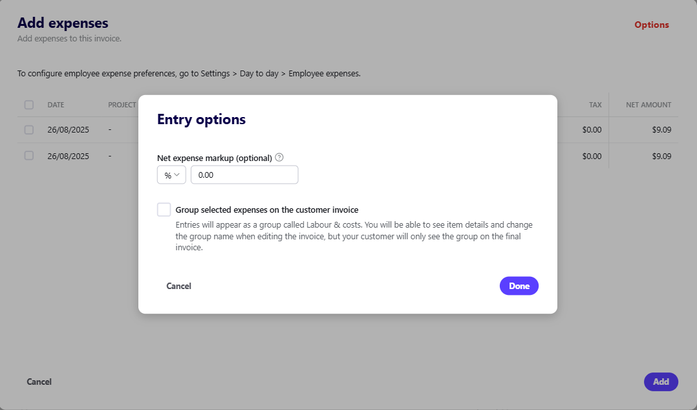Cancel the Entry options dialog
697x410 pixels.
(x=178, y=286)
